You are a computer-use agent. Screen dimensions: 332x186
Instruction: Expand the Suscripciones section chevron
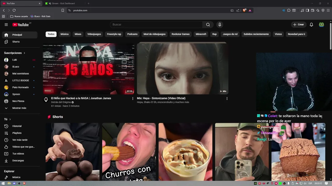[x=24, y=53]
